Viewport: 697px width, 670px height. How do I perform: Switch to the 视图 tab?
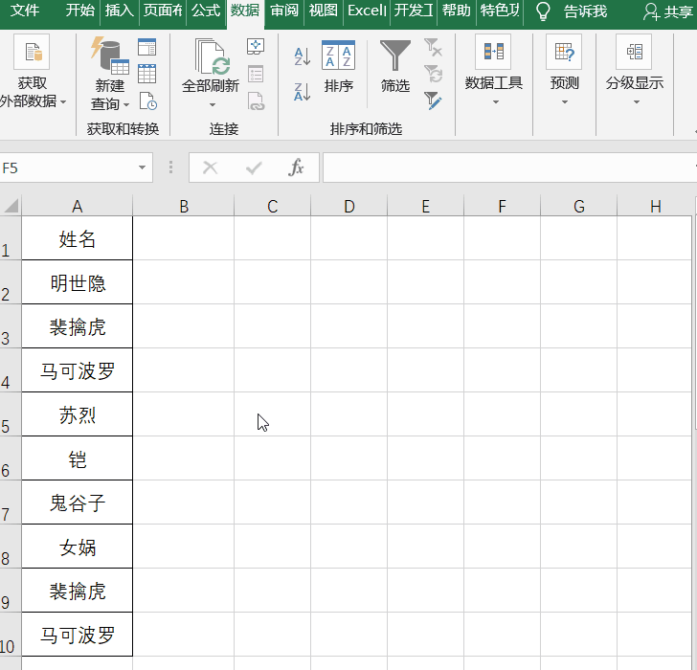324,11
